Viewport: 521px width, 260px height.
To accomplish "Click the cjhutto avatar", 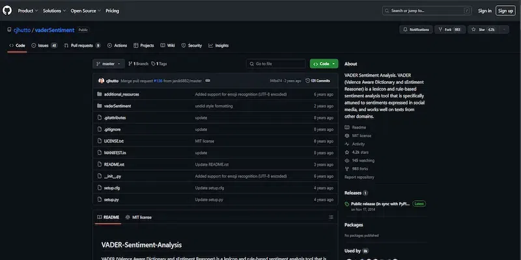I will [102, 81].
